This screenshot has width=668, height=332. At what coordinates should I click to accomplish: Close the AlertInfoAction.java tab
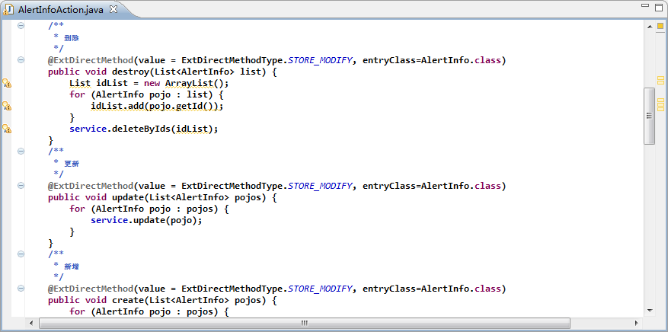(x=113, y=9)
